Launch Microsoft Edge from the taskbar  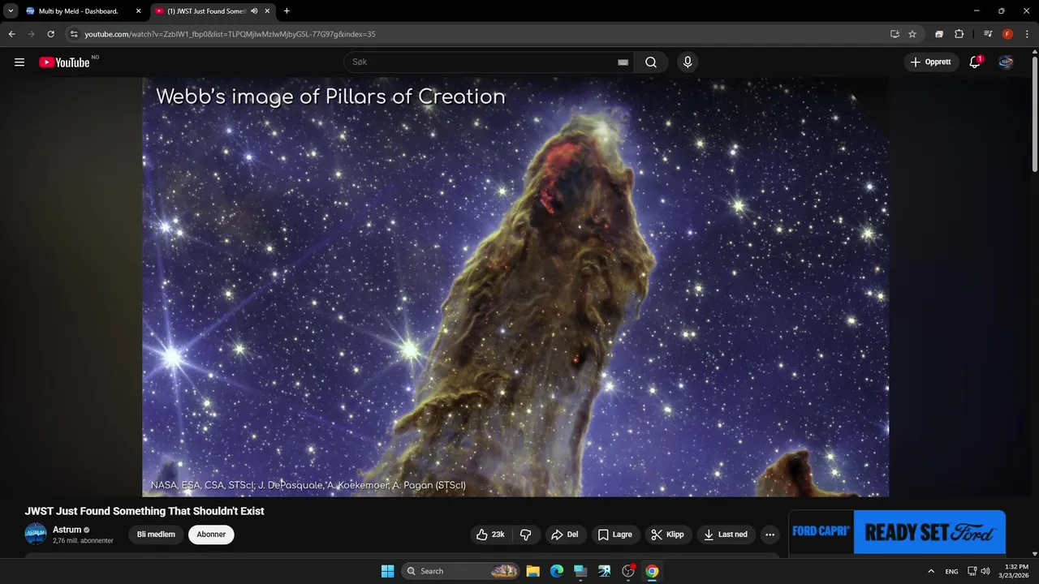[x=556, y=571]
